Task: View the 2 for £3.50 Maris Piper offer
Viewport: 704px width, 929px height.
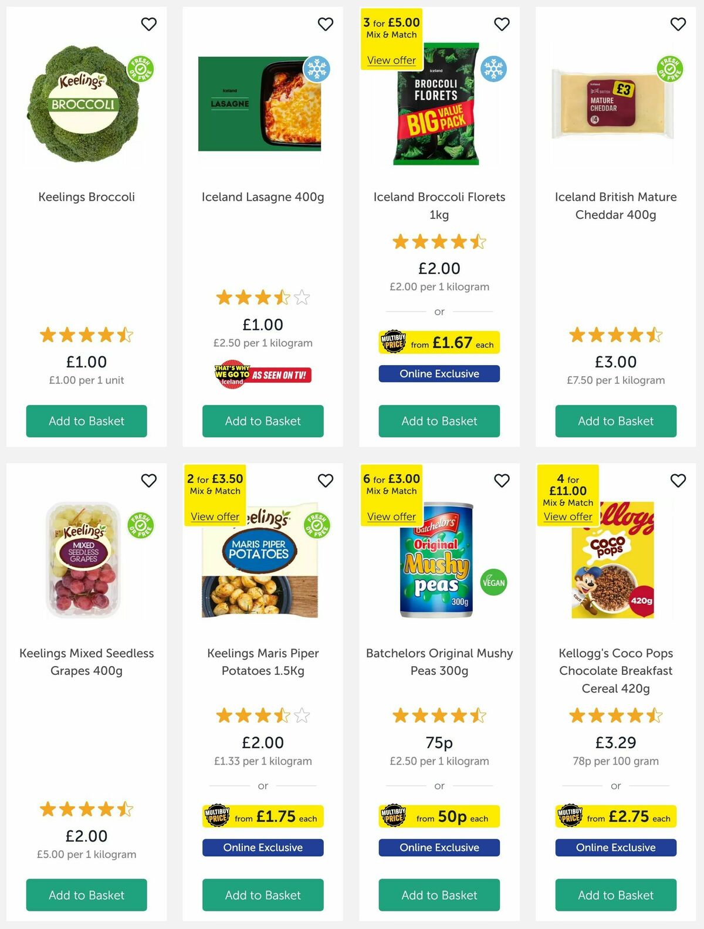Action: click(215, 516)
